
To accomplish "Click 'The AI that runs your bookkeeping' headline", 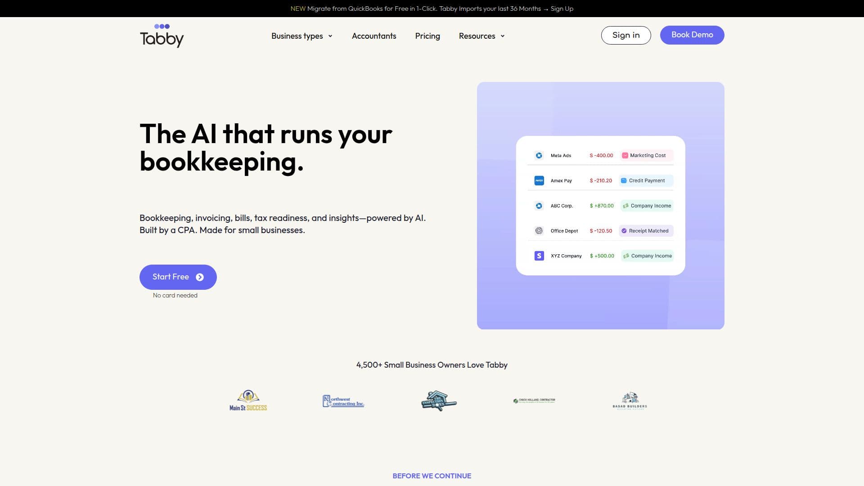I will pyautogui.click(x=266, y=148).
